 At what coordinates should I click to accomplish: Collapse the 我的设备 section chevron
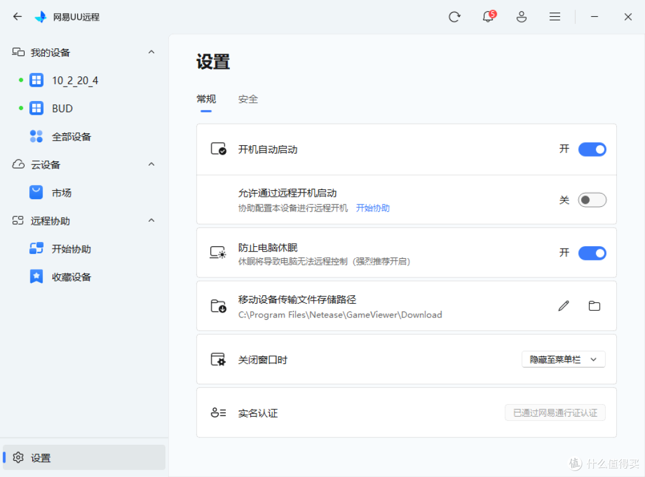pyautogui.click(x=151, y=52)
